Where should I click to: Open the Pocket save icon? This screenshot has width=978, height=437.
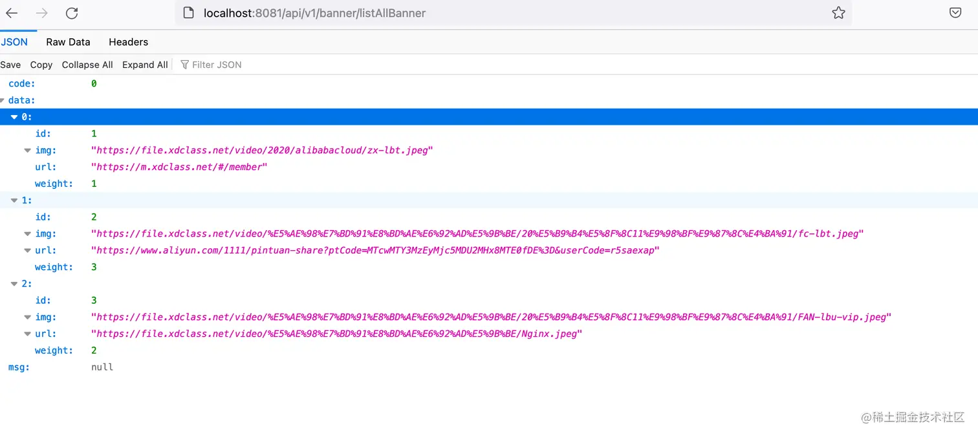coord(955,13)
